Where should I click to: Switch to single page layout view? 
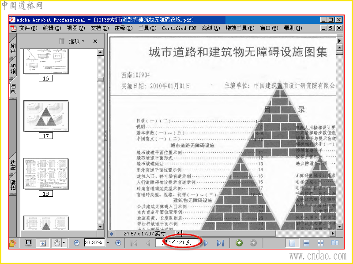[292, 243]
